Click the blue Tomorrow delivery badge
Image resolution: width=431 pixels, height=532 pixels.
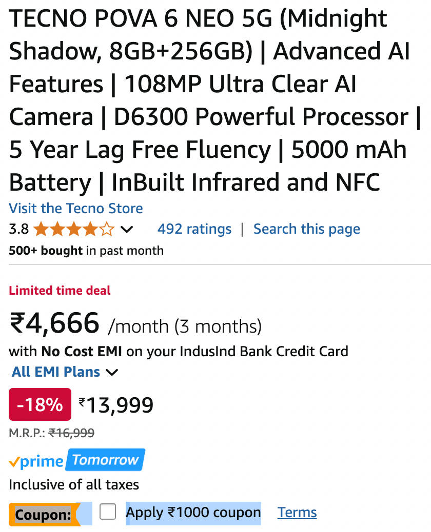[106, 460]
